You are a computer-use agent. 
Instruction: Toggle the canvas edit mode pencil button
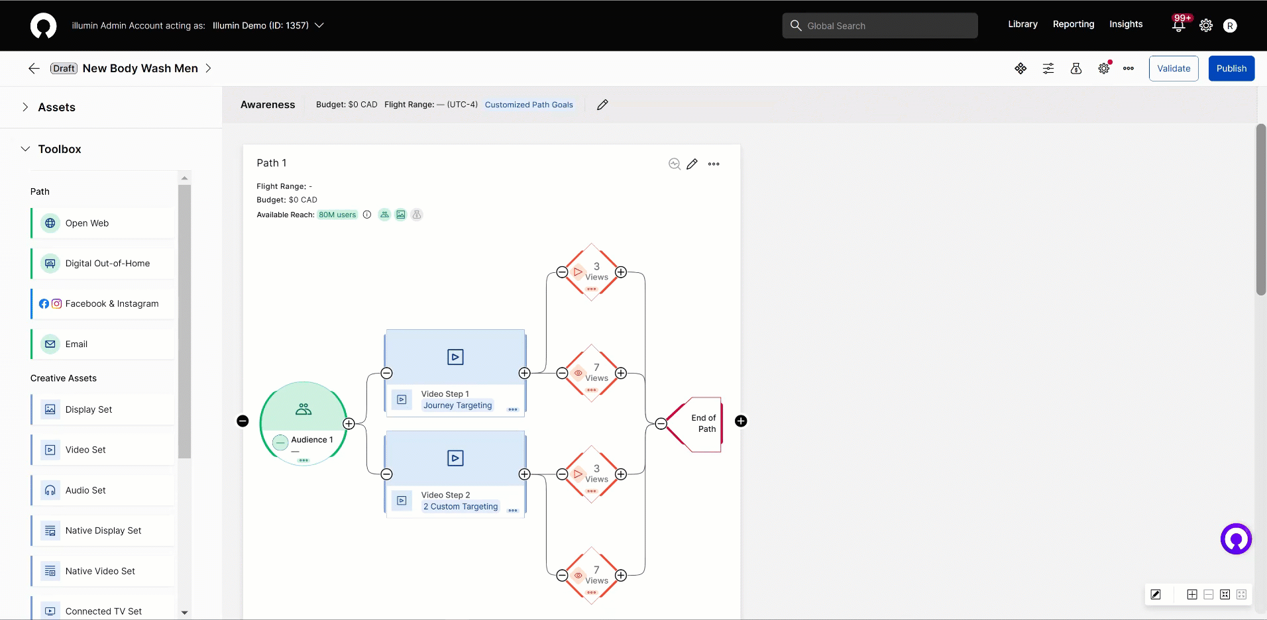coord(1156,594)
